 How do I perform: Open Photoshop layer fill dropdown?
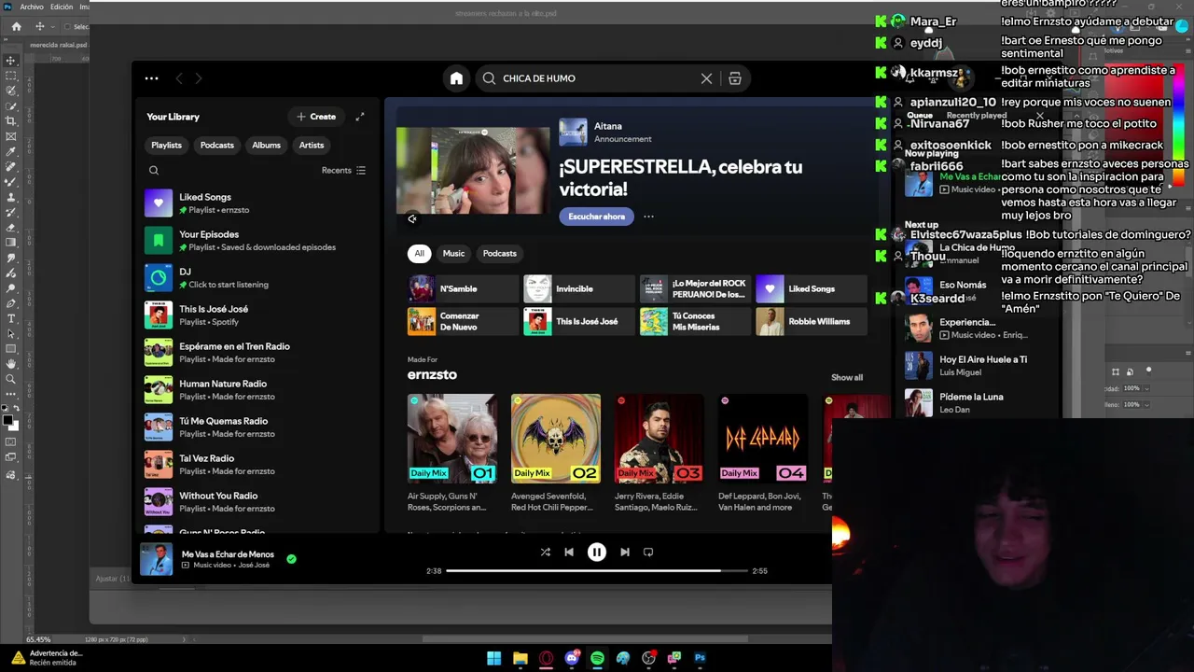(1148, 404)
